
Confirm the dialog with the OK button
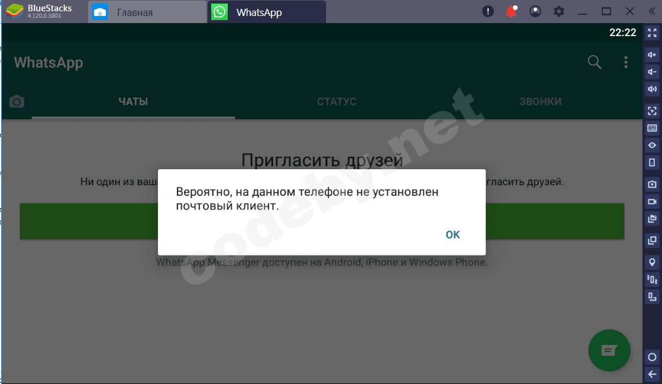453,234
